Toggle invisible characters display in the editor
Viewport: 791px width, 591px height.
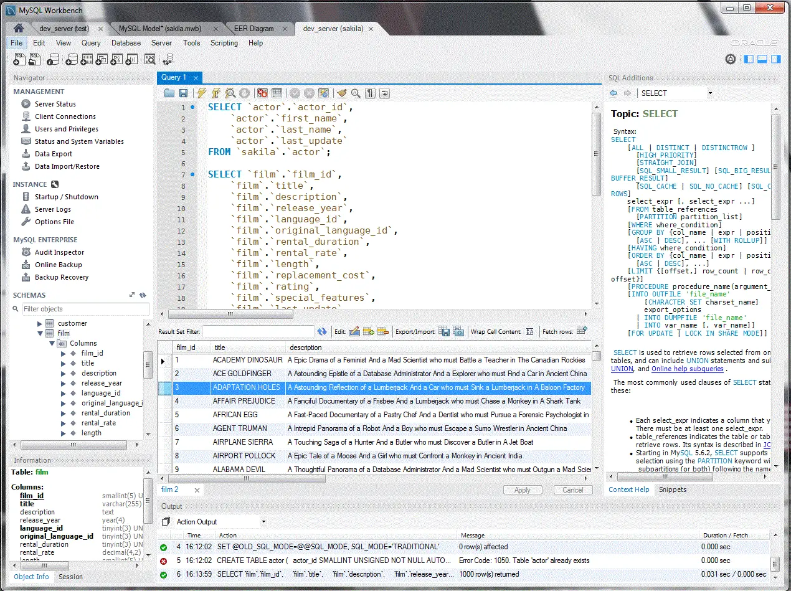point(370,93)
